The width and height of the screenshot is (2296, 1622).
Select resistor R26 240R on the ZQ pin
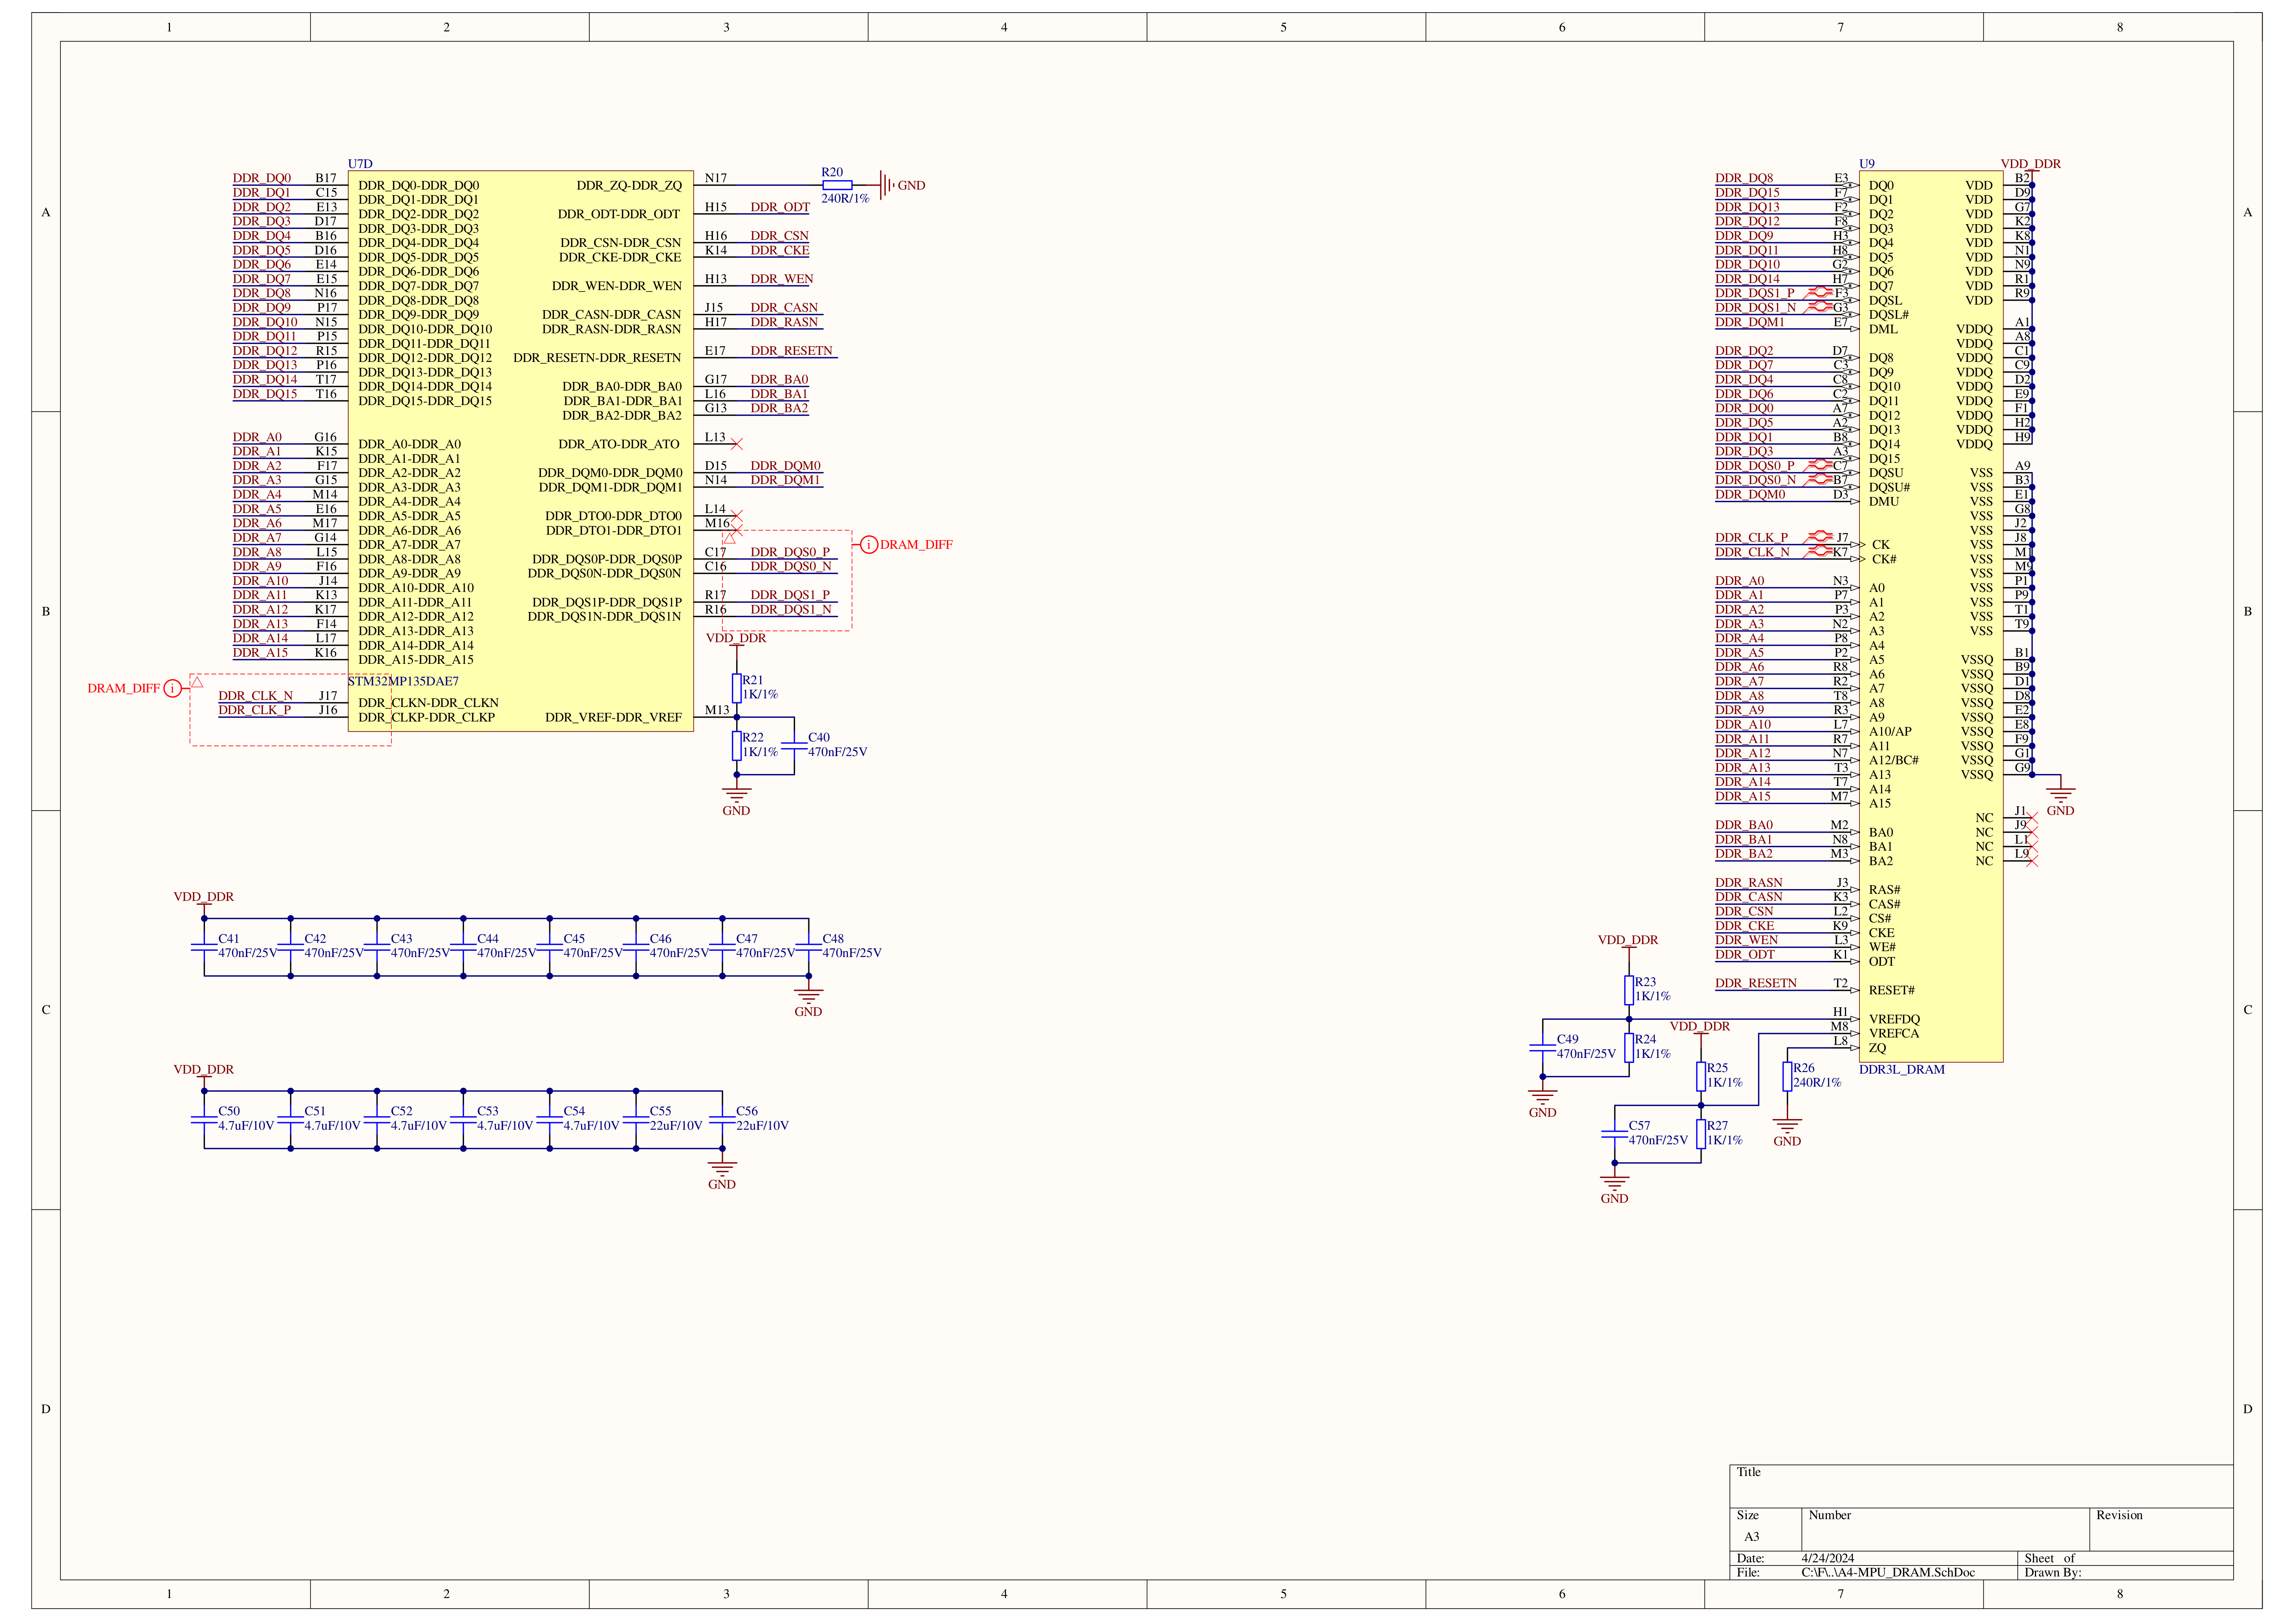(x=1787, y=1076)
